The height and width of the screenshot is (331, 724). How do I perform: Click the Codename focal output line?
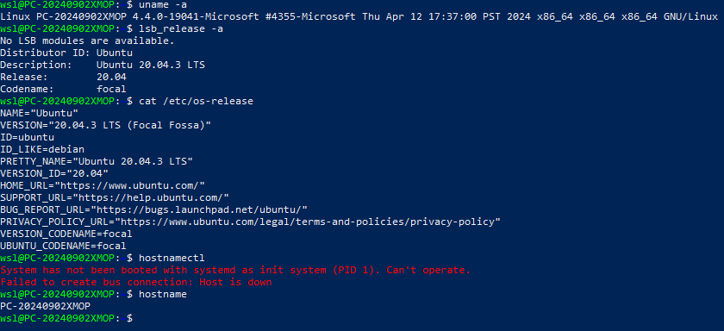point(63,89)
